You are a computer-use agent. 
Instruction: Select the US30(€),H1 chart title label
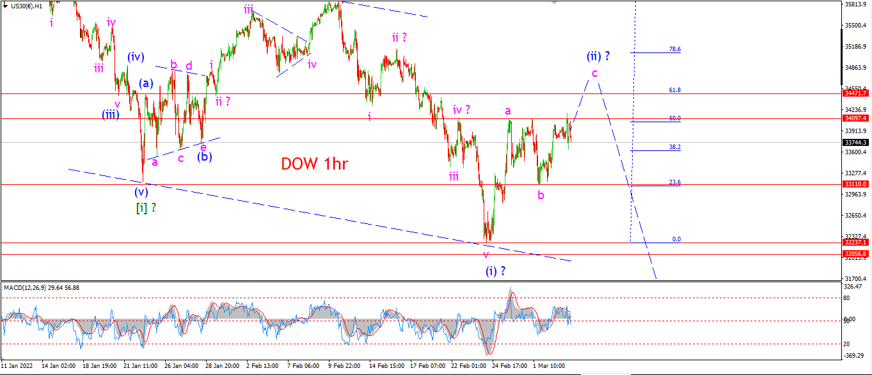[x=28, y=5]
